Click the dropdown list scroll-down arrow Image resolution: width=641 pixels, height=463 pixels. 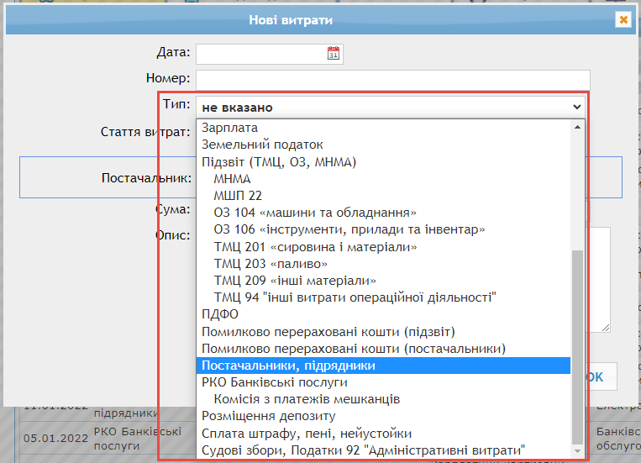pos(577,451)
